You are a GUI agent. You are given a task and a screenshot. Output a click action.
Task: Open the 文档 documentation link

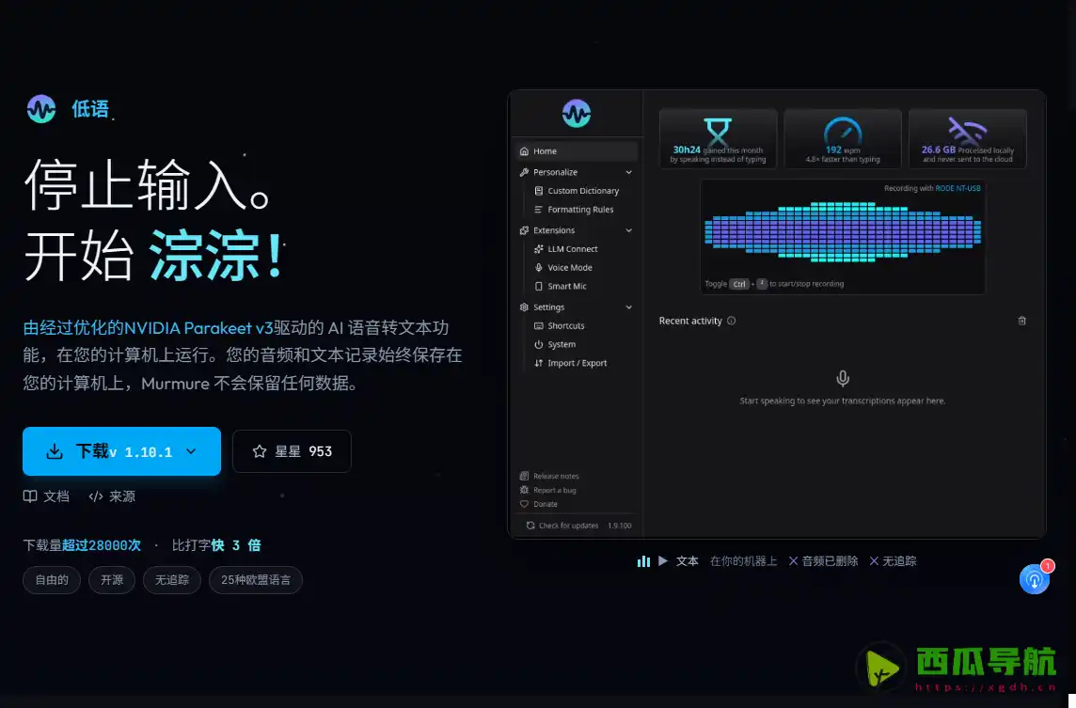tap(46, 496)
